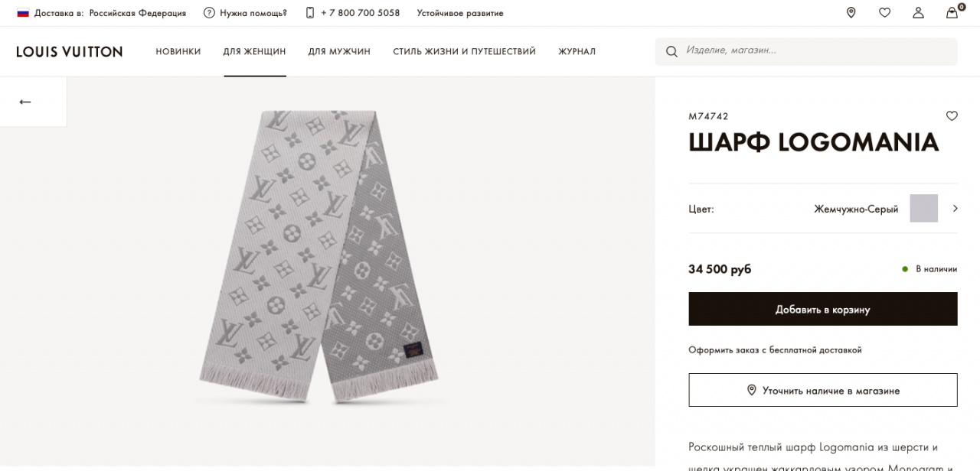
Task: Open the account profile icon
Action: pos(918,13)
